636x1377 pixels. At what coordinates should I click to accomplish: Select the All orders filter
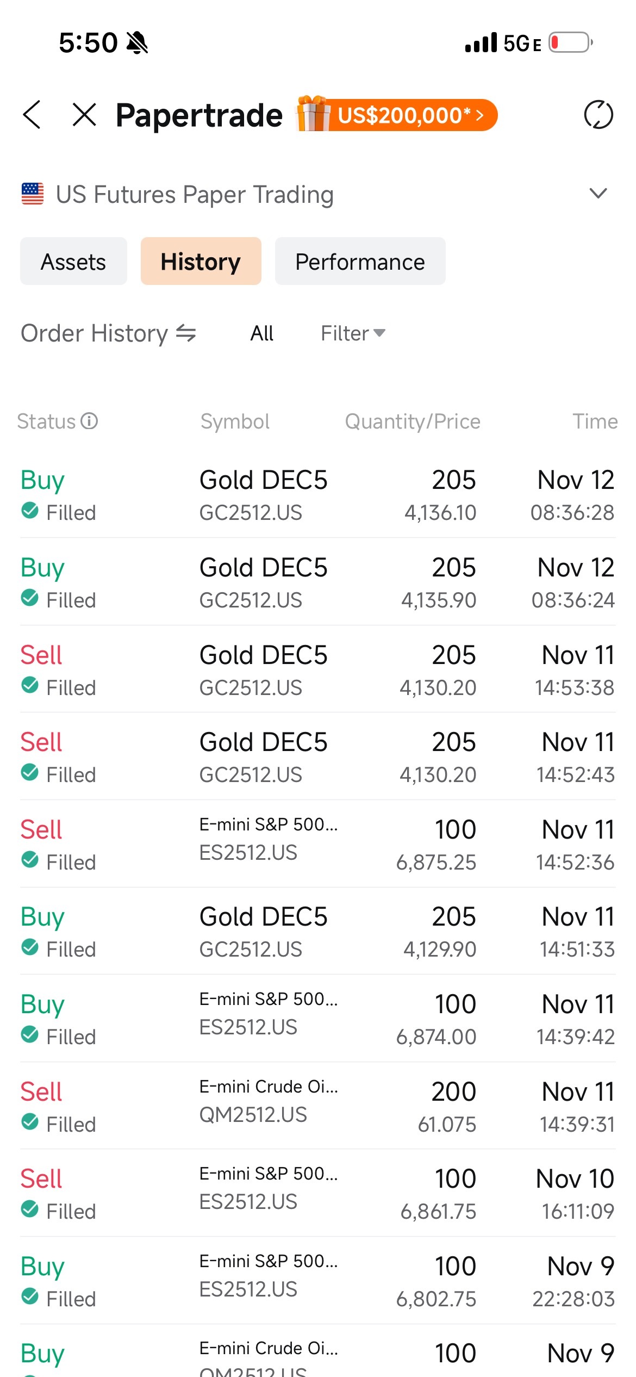click(261, 333)
